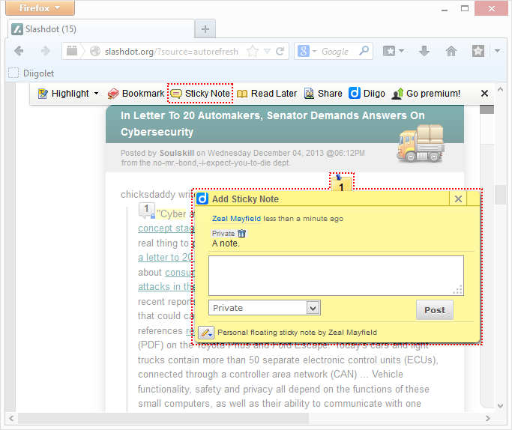Click the Diigo logo in note header
This screenshot has width=512, height=430.
[x=202, y=199]
